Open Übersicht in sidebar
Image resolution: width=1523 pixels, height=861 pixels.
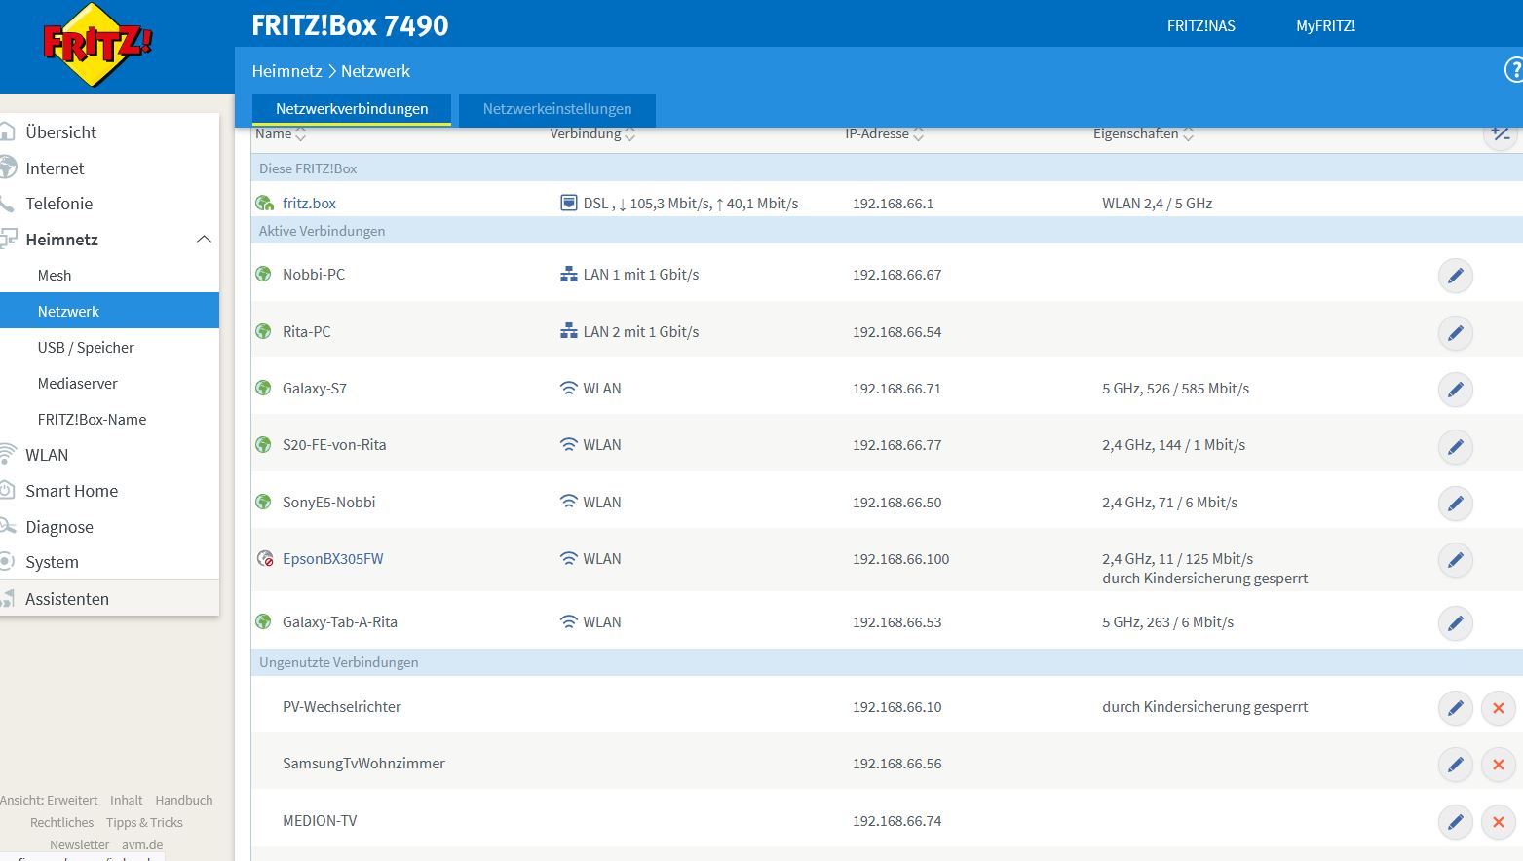tap(60, 131)
